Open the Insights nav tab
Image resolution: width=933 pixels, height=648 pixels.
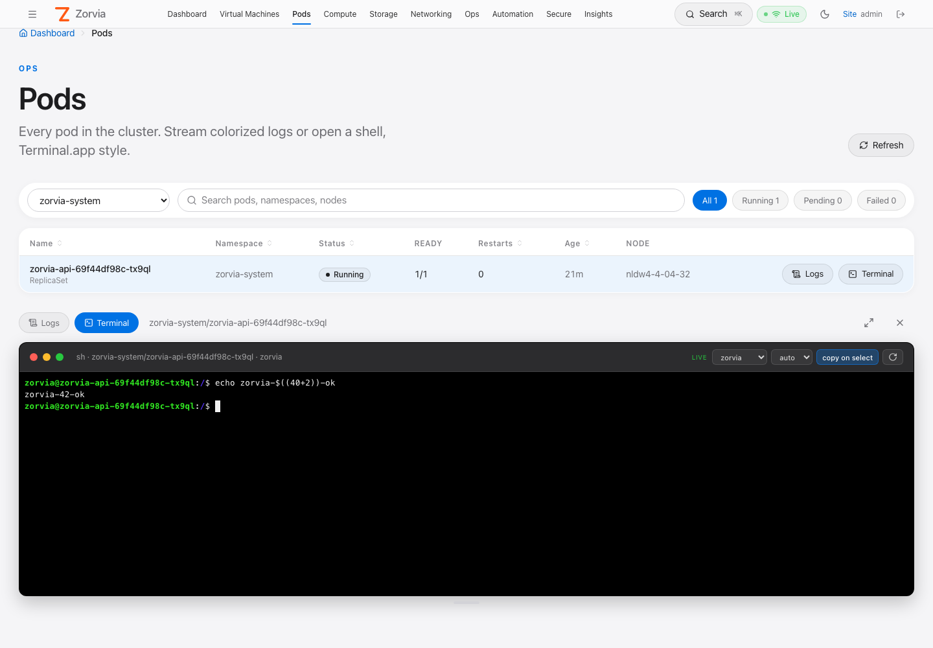click(x=598, y=14)
